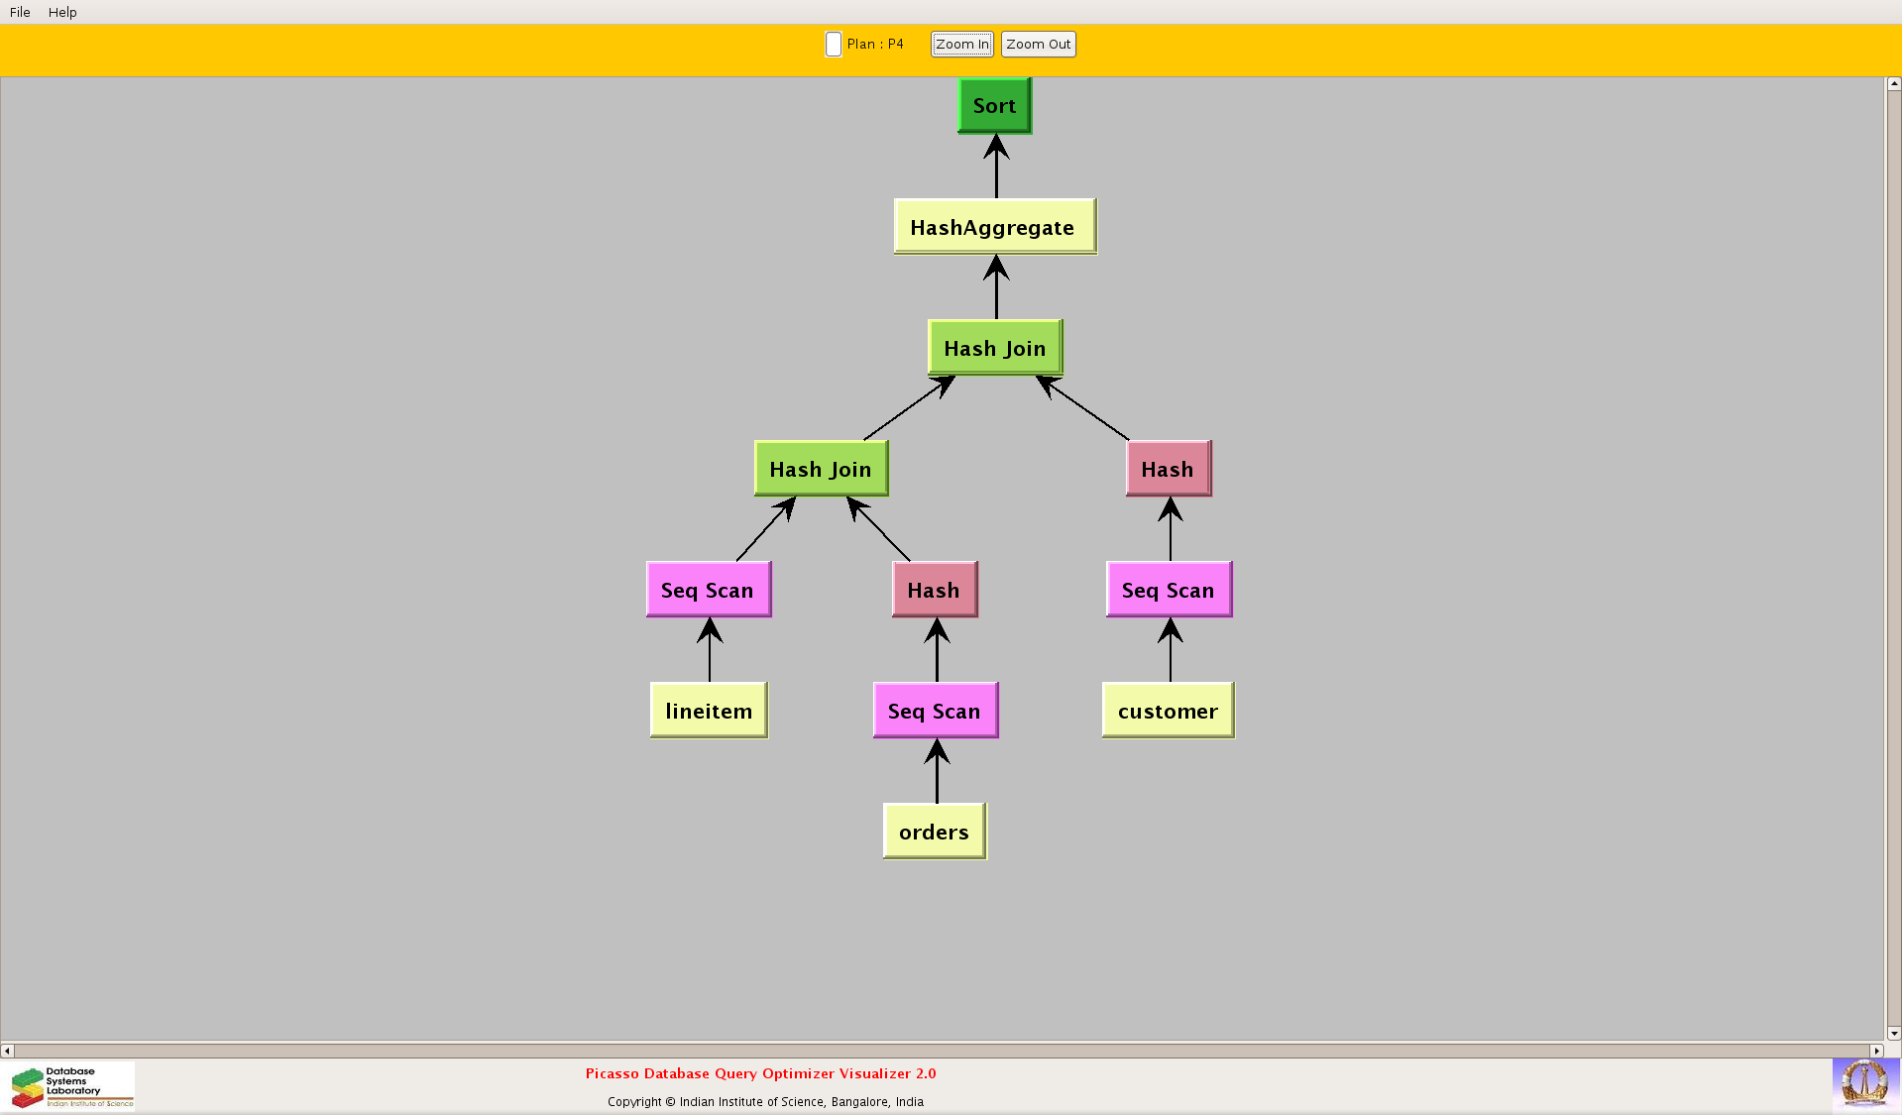Click the Seq Scan node above lineitem
Image resolution: width=1902 pixels, height=1115 pixels.
708,590
